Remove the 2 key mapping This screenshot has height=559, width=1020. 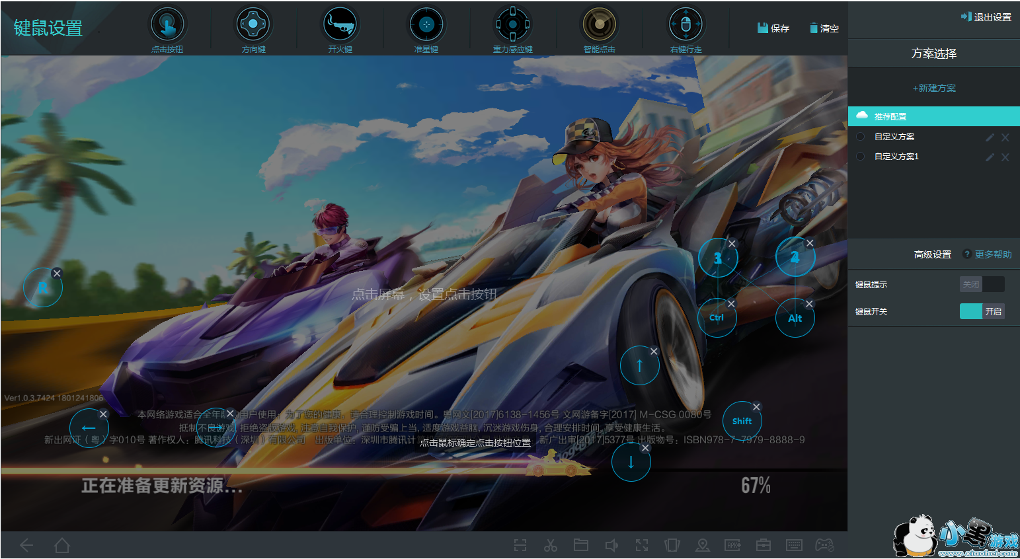(x=810, y=242)
